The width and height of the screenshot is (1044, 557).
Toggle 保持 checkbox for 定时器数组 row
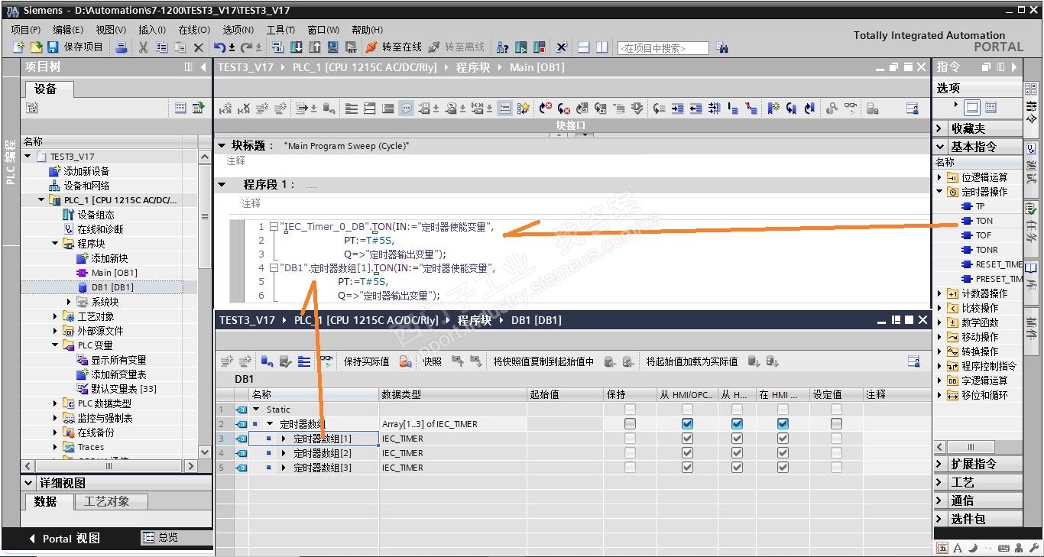630,424
